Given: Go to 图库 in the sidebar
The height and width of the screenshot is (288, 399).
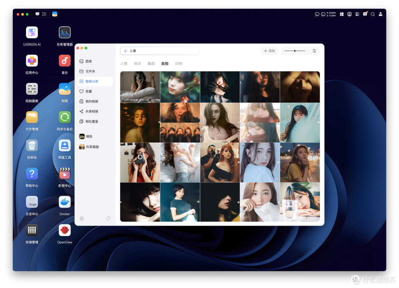Looking at the screenshot, I should pyautogui.click(x=95, y=61).
